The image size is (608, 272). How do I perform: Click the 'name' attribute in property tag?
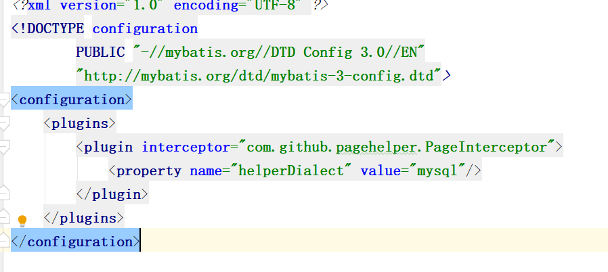click(206, 171)
